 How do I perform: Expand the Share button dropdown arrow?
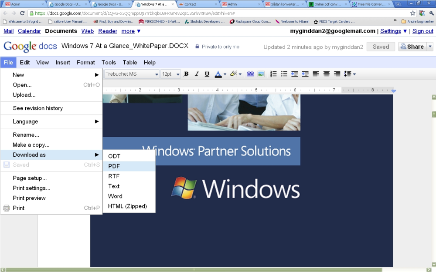(430, 47)
